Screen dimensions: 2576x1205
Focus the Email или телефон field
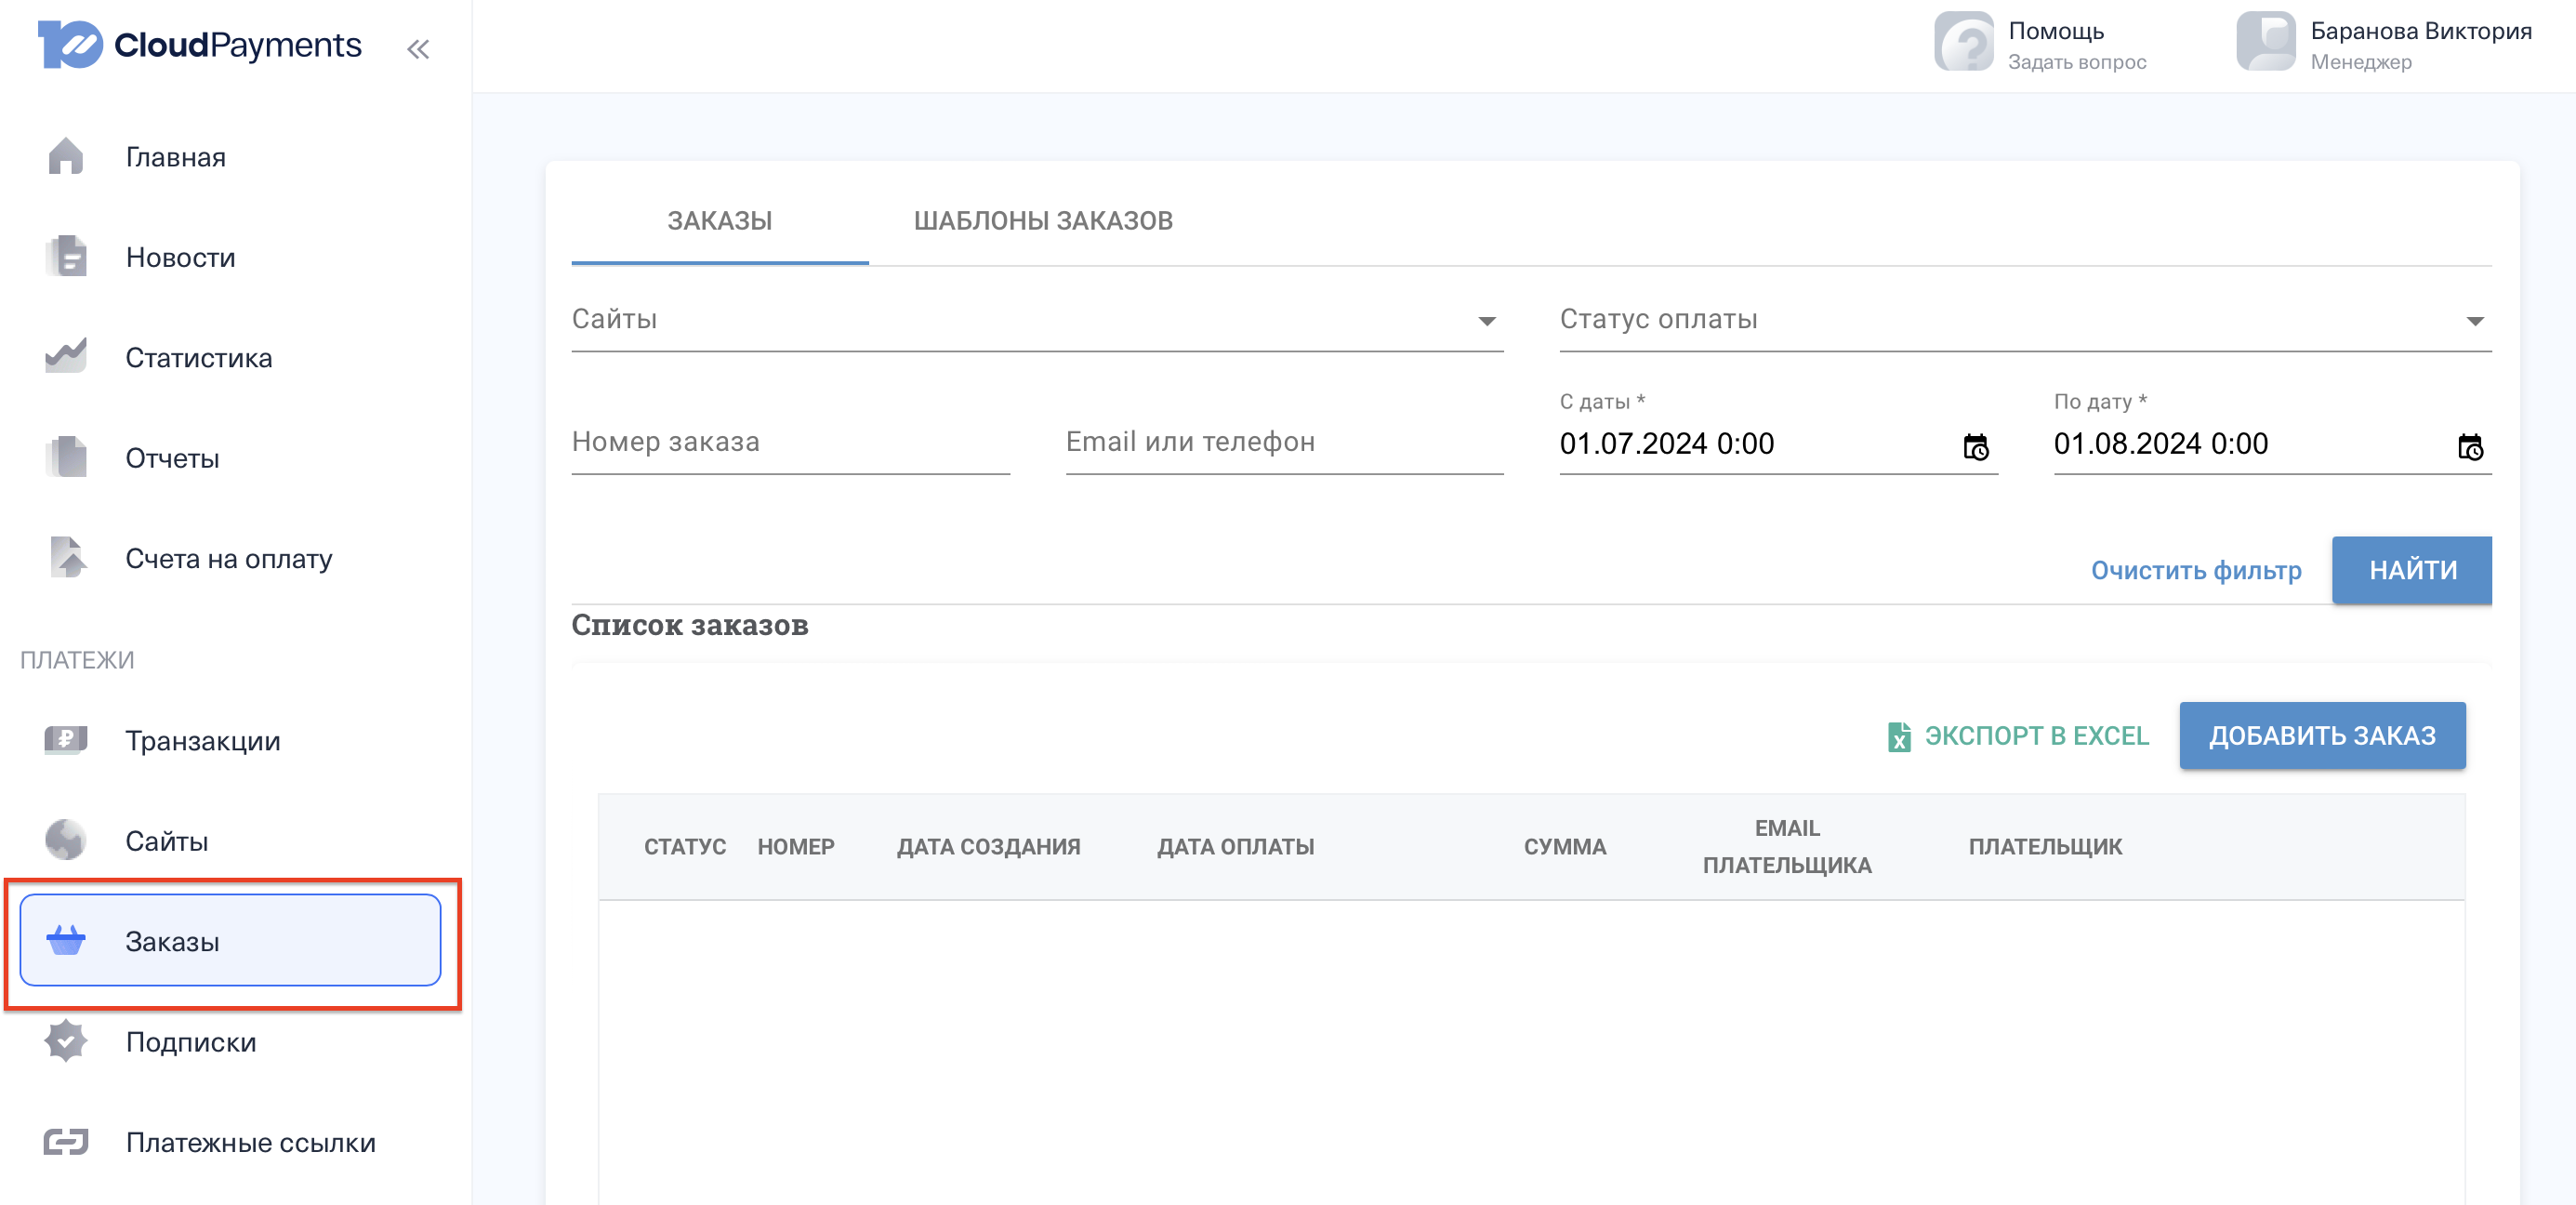(x=1284, y=442)
